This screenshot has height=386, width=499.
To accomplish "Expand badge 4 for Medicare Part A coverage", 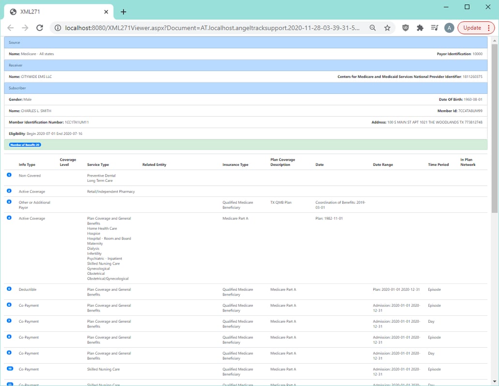I will (x=9, y=218).
